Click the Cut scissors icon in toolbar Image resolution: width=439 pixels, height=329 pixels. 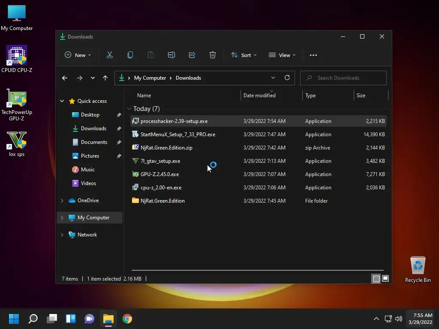109,55
